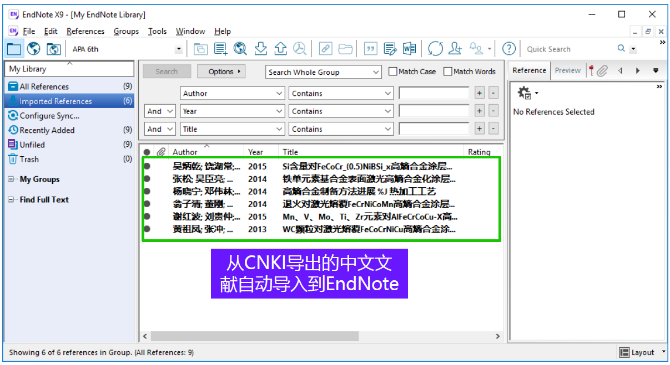Image resolution: width=670 pixels, height=365 pixels.
Task: Open EndNote Help question mark icon
Action: 509,49
